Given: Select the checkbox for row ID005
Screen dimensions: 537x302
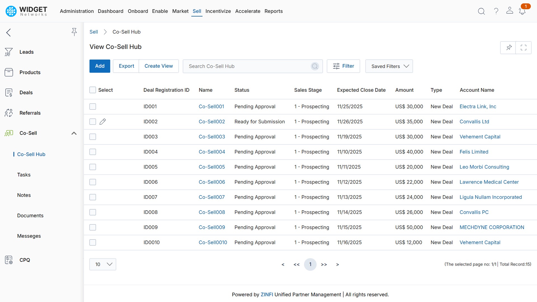Looking at the screenshot, I should click(93, 167).
